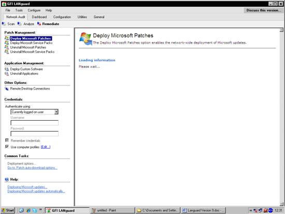Open Go to: Patch auto-download options link
285x214 pixels.
[32, 168]
